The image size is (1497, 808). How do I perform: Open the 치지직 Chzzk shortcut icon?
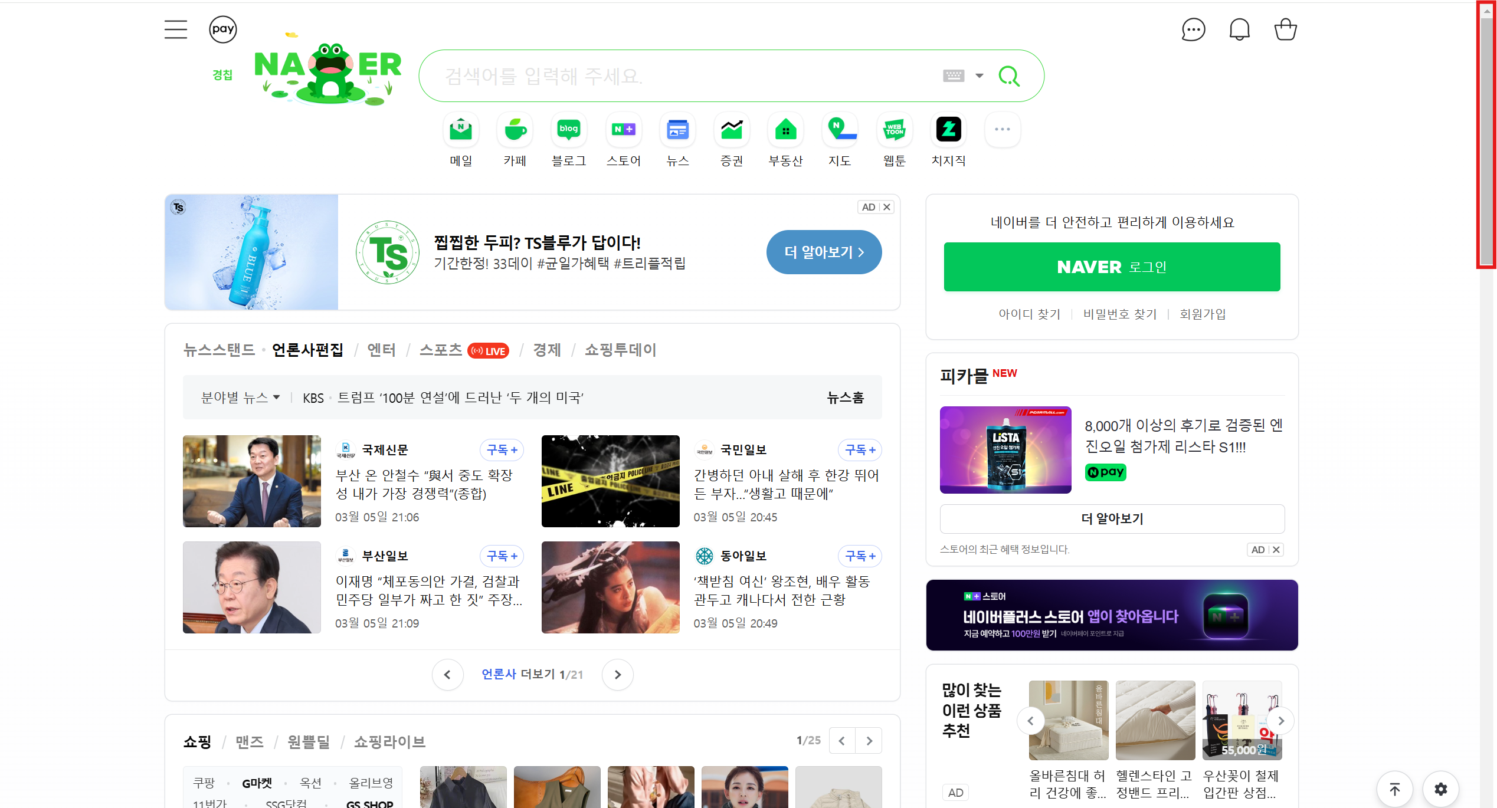pyautogui.click(x=949, y=130)
